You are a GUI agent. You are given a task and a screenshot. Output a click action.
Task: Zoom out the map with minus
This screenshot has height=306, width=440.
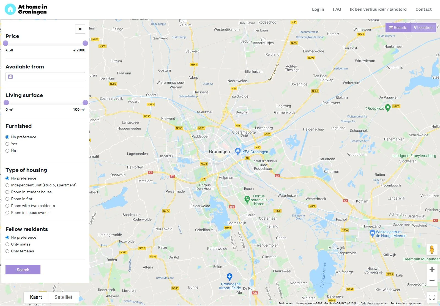[x=432, y=281]
